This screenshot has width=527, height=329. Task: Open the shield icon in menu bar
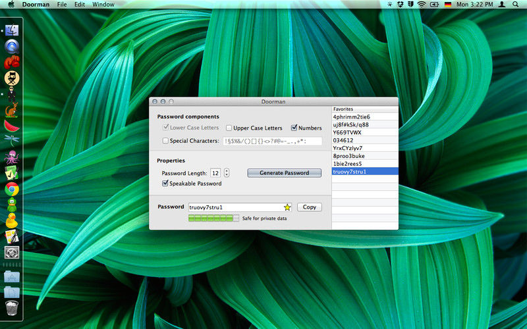tap(410, 5)
